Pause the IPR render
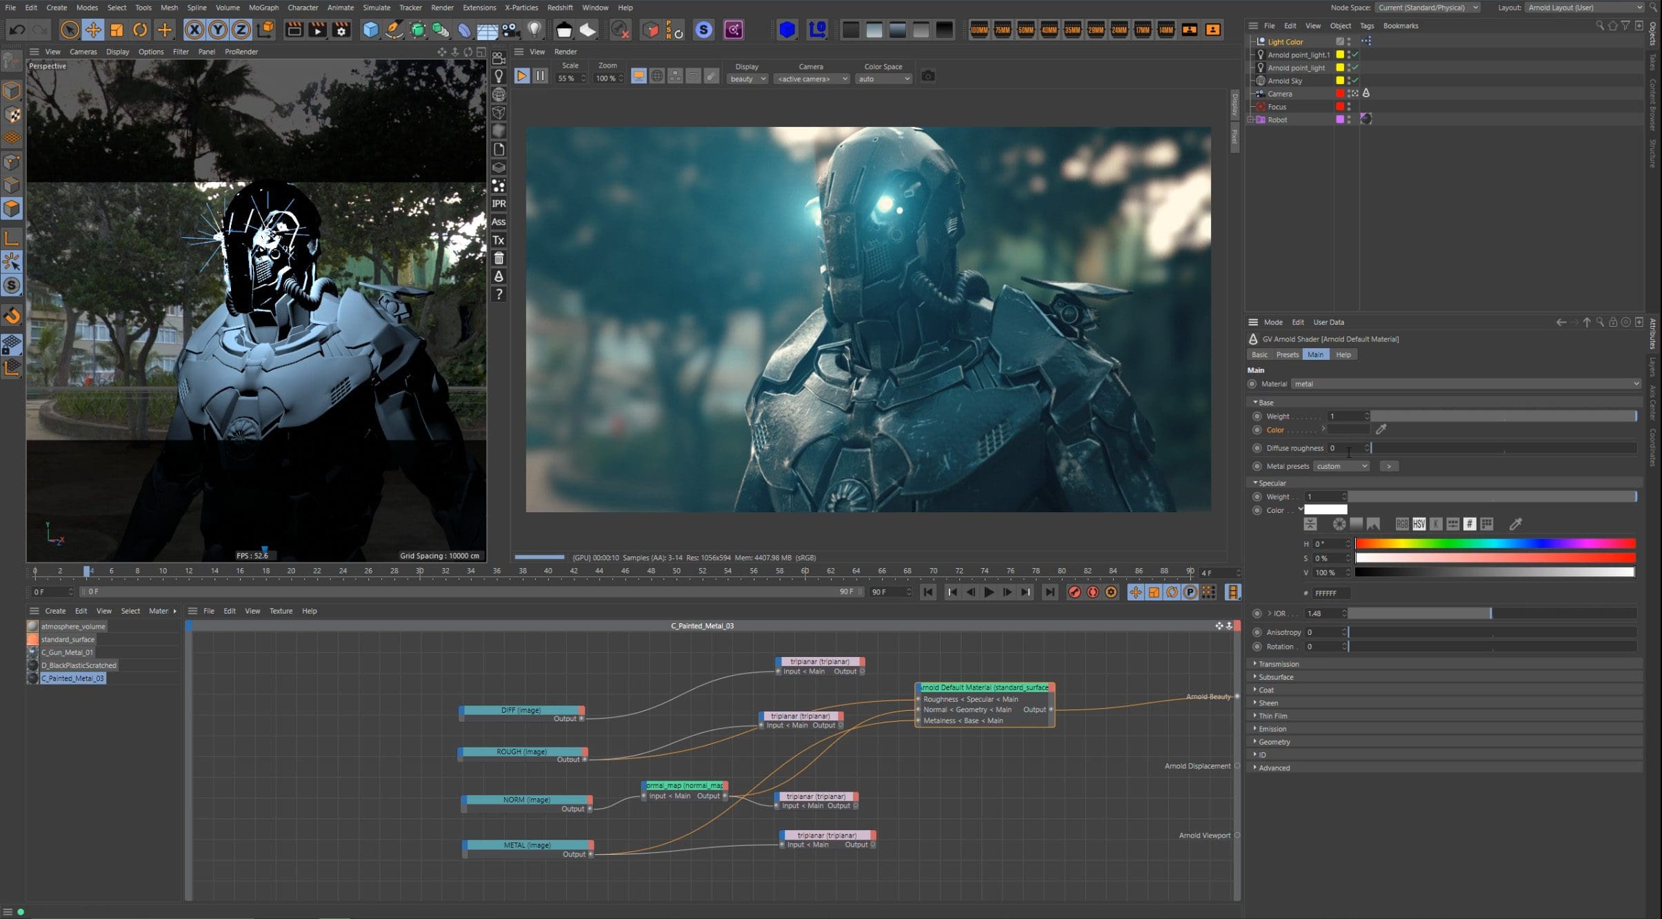Viewport: 1662px width, 919px height. pyautogui.click(x=540, y=76)
